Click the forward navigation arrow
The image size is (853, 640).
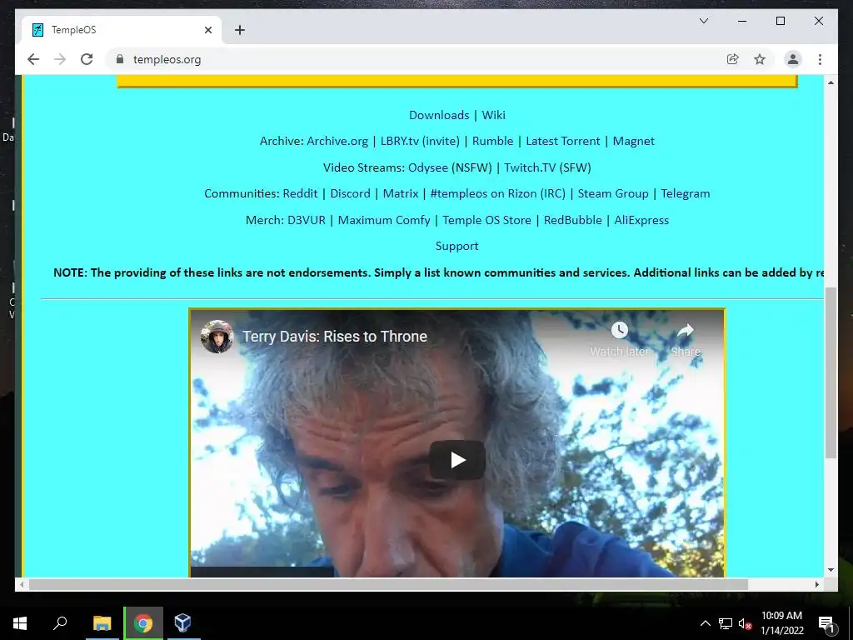(60, 59)
